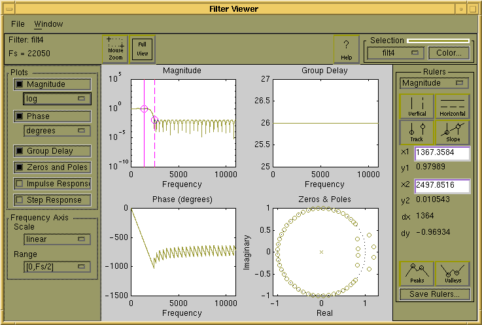Click the y1 value 0.97989
This screenshot has width=482, height=325.
click(430, 167)
